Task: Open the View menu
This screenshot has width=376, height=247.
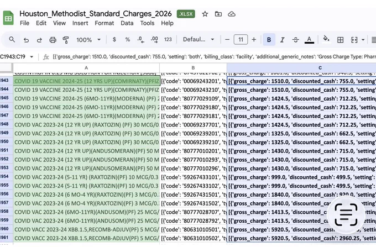Action: (59, 23)
